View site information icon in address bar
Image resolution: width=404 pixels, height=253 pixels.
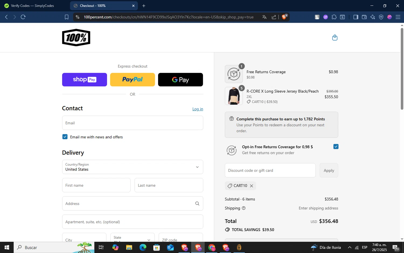point(78,17)
